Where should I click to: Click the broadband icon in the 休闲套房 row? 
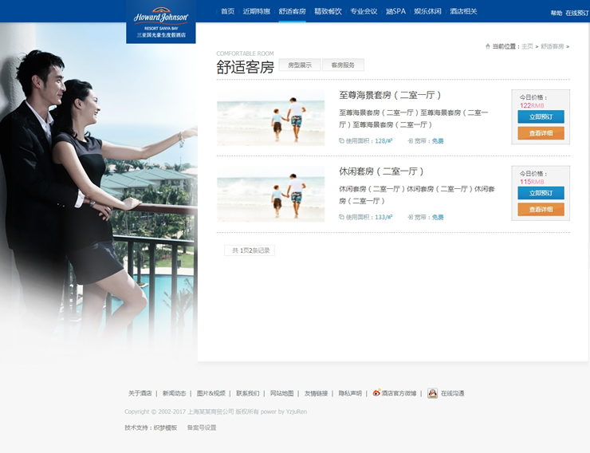click(411, 217)
